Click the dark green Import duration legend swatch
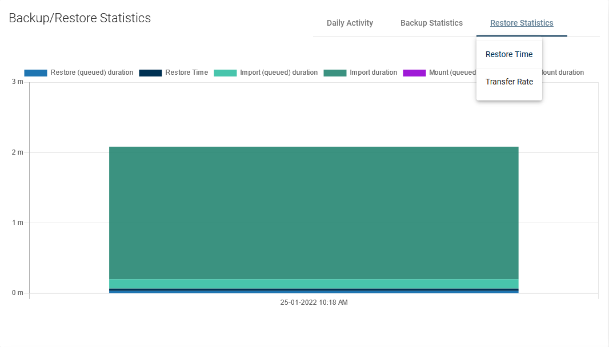Image resolution: width=609 pixels, height=347 pixels. pyautogui.click(x=335, y=73)
